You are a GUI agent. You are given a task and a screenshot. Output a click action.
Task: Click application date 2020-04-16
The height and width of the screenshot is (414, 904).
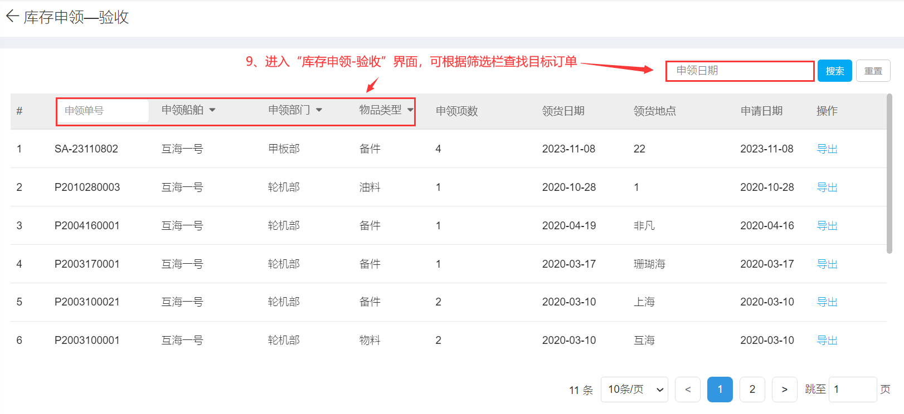[x=767, y=225]
